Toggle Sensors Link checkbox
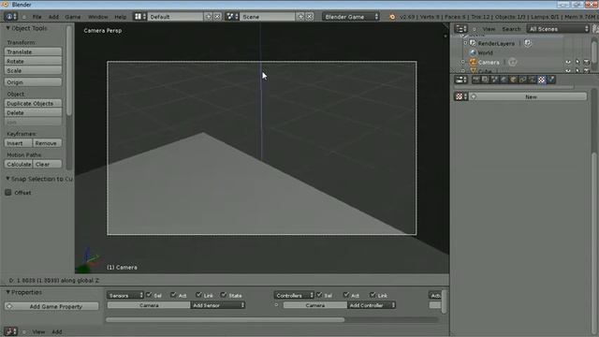Screen dimensions: 599x337 pyautogui.click(x=198, y=295)
